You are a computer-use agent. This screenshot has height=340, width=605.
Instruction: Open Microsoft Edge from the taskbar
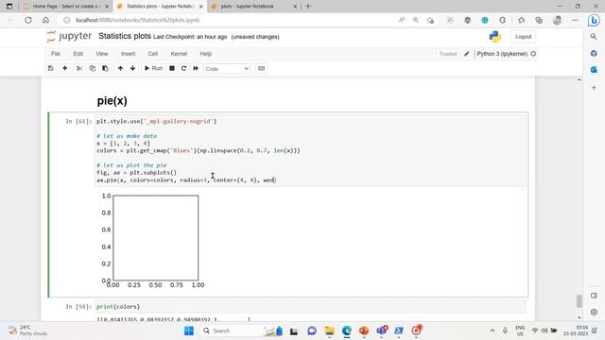[x=347, y=331]
